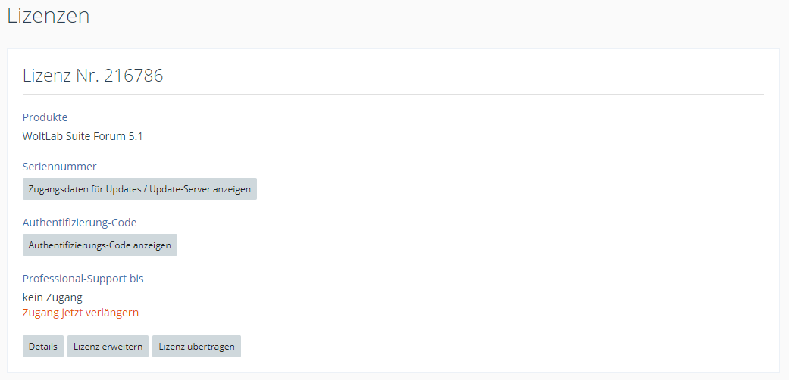789x380 pixels.
Task: Click the version number 5.1
Action: pyautogui.click(x=136, y=137)
